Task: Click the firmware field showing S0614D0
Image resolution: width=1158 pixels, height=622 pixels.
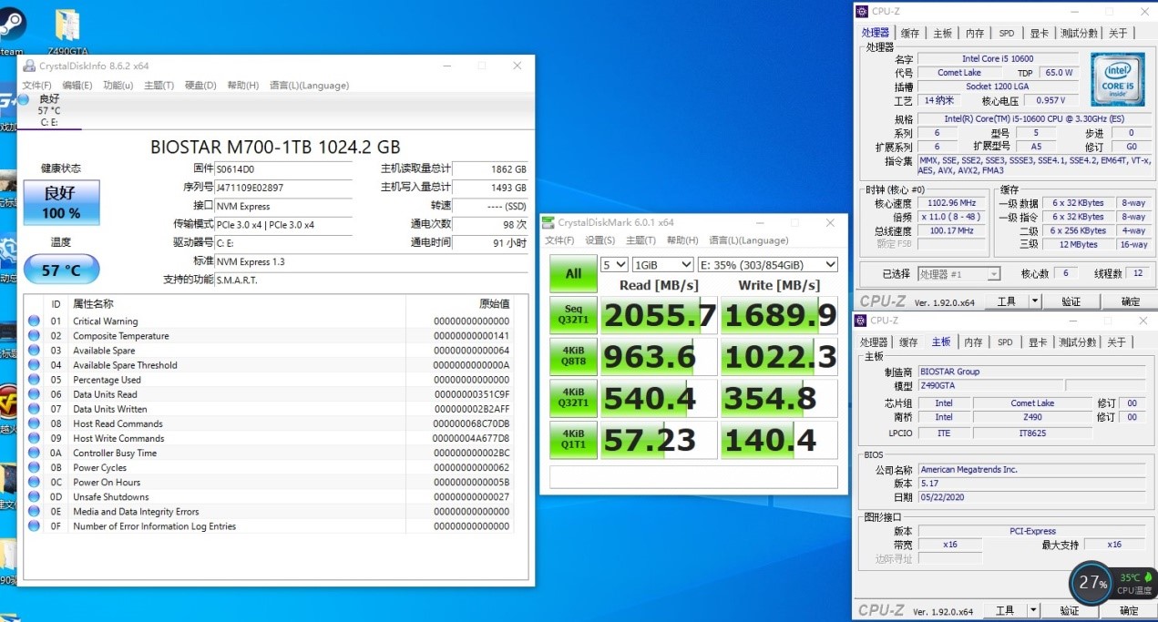Action: click(283, 168)
